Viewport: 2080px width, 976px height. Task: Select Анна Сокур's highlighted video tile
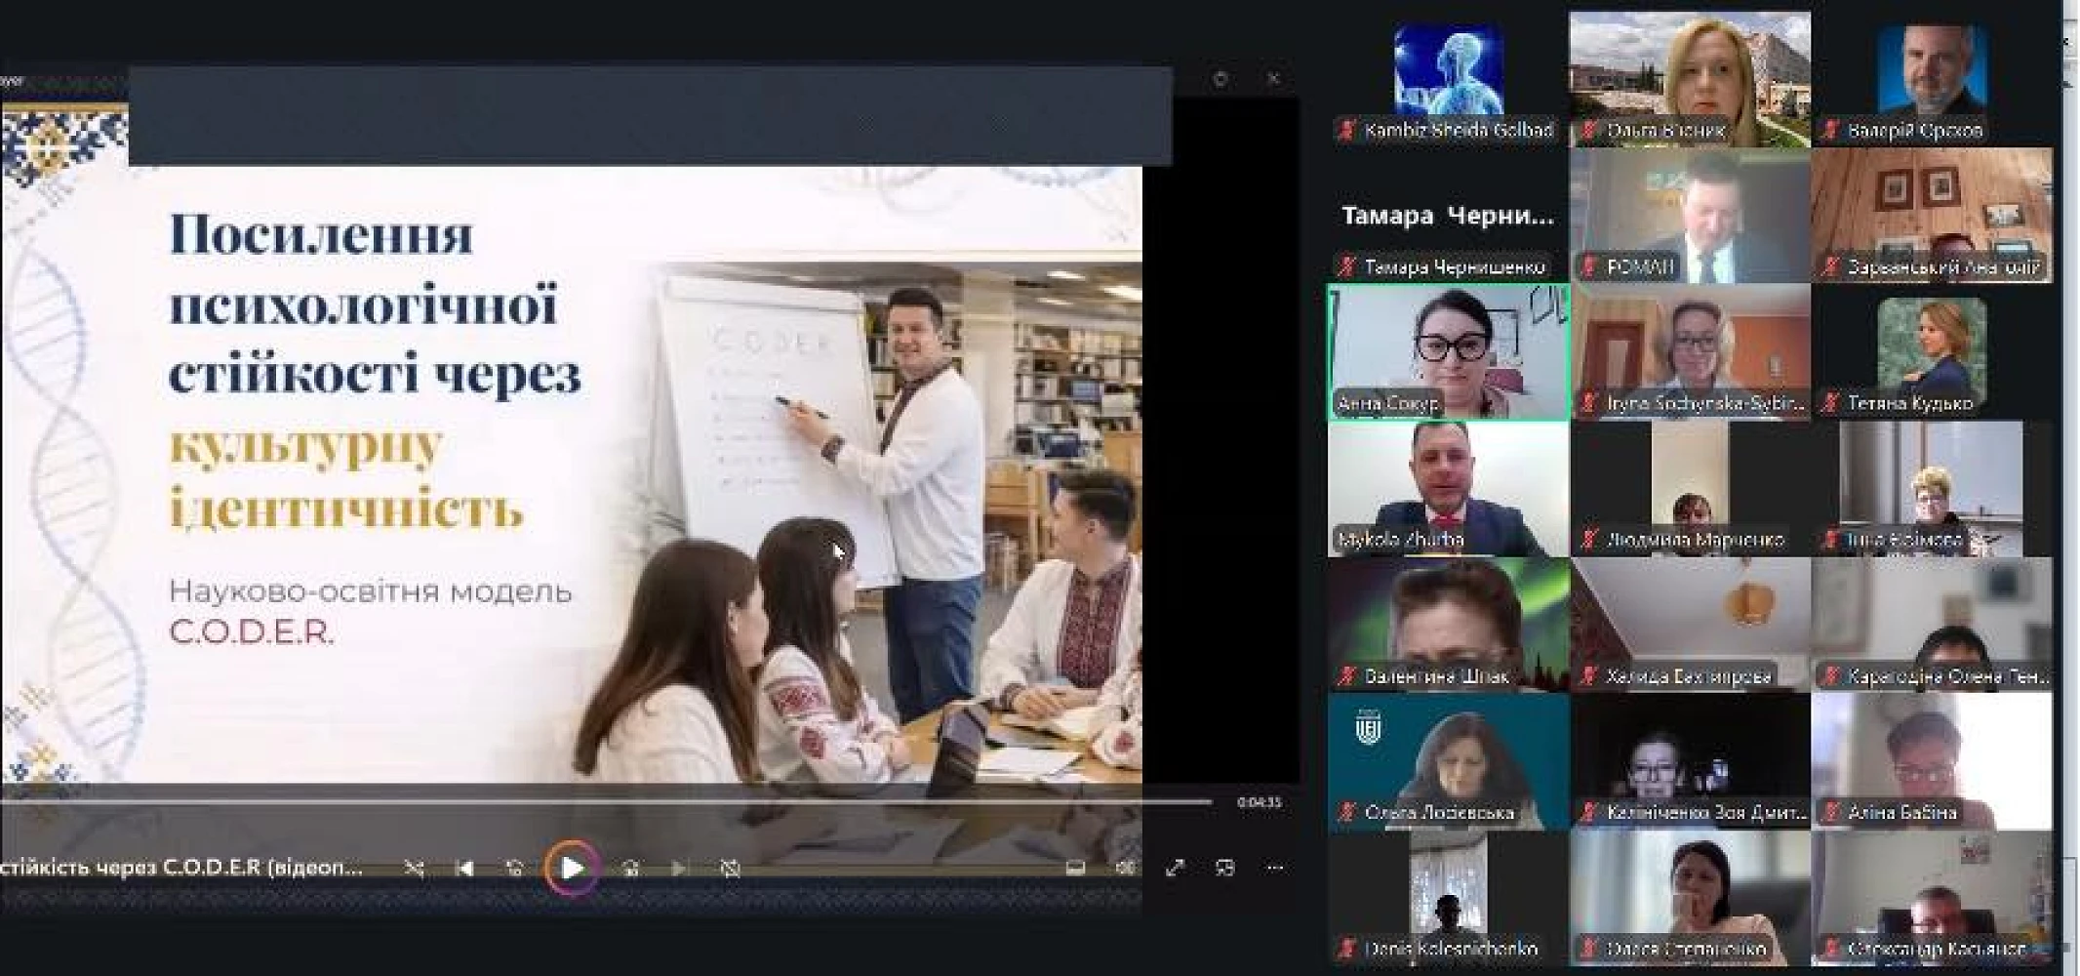click(1448, 351)
